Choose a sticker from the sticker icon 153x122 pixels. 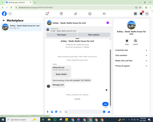coord(56,112)
